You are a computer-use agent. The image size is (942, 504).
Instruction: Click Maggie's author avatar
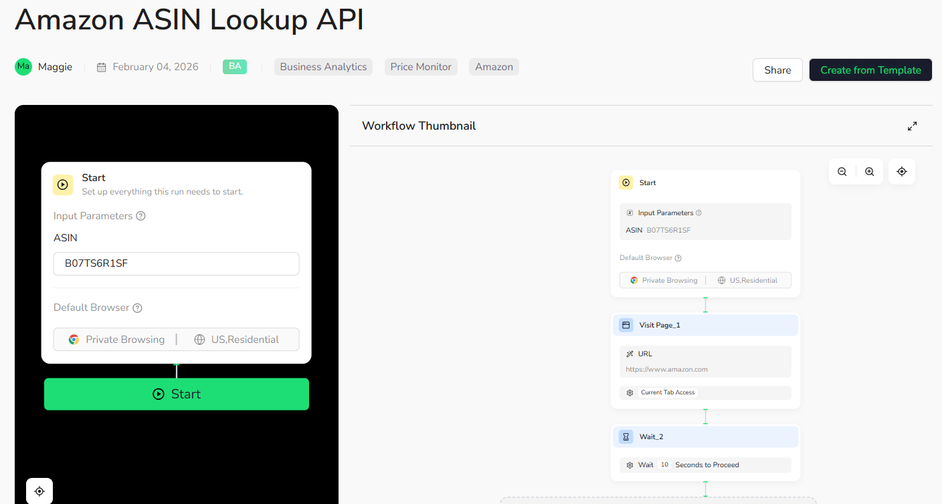(x=23, y=67)
